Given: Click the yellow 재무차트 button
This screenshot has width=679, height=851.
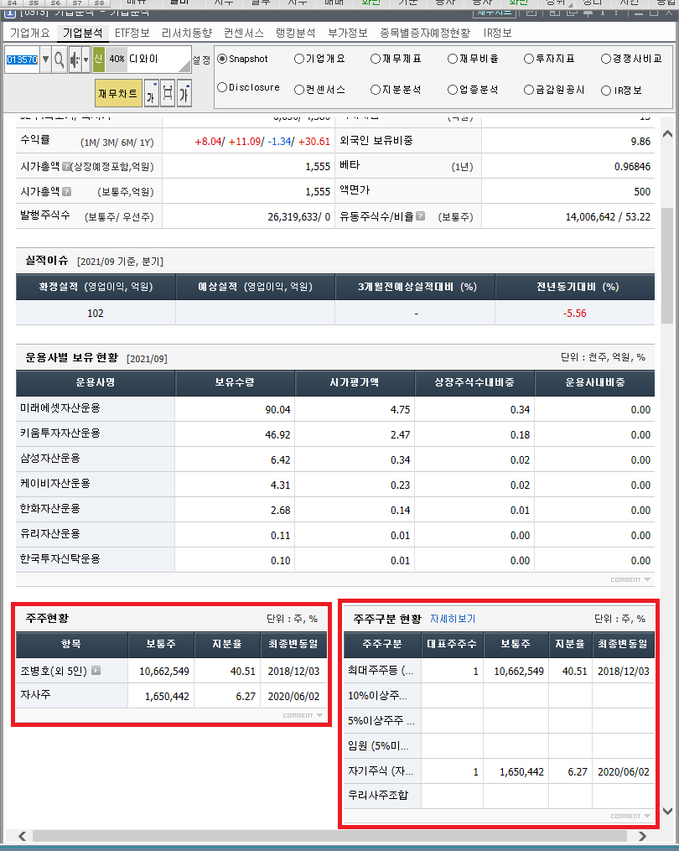Looking at the screenshot, I should tap(118, 93).
